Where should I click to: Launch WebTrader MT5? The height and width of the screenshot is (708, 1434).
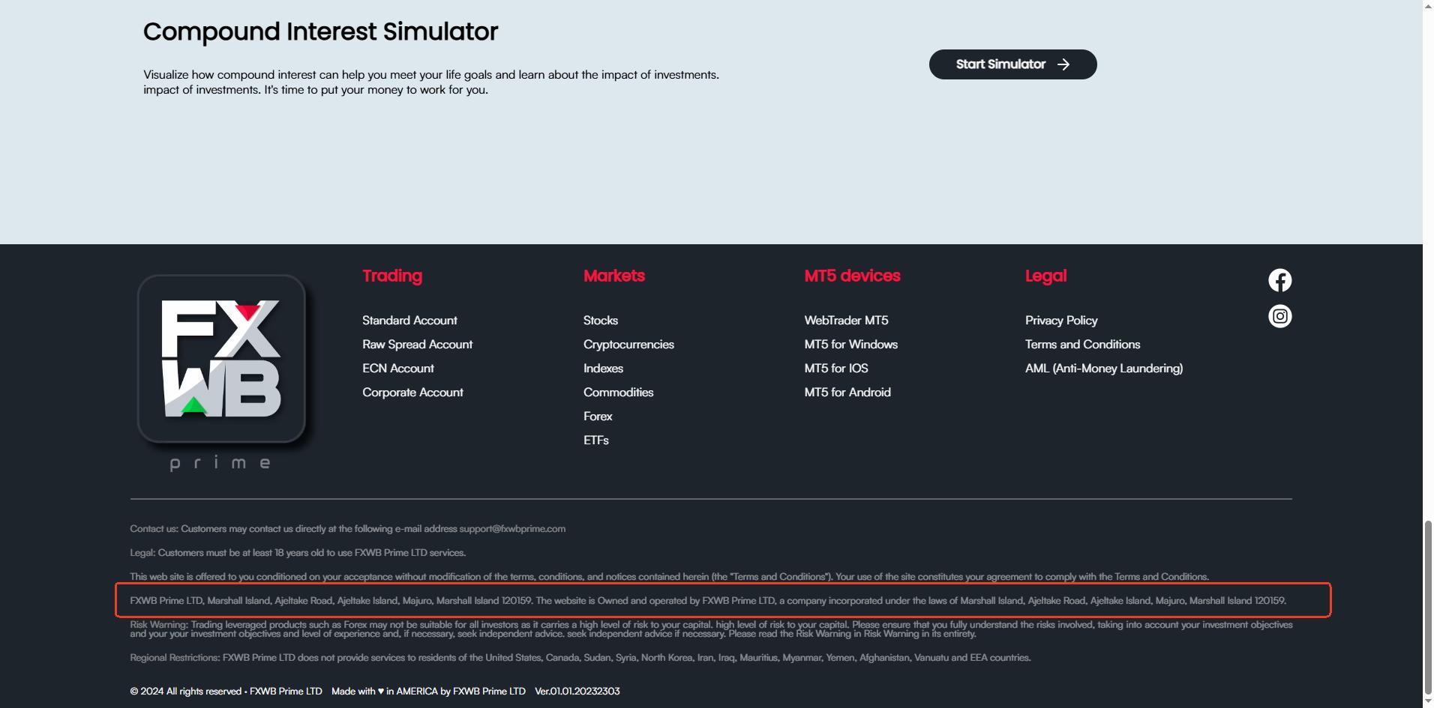(846, 321)
